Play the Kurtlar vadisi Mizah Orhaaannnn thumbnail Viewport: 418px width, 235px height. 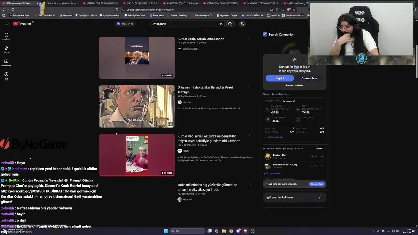click(137, 57)
